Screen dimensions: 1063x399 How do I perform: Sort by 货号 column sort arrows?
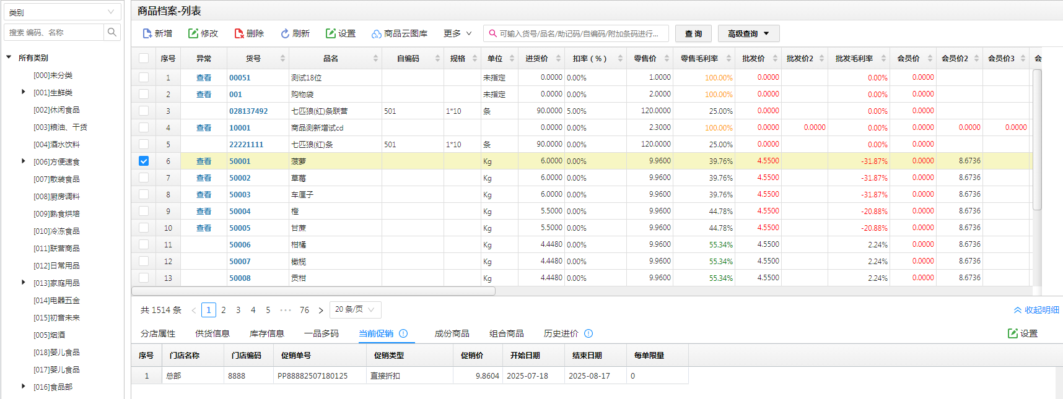[283, 58]
